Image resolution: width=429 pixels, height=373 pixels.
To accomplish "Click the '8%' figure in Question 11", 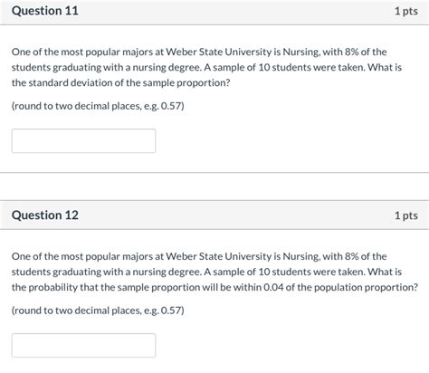I will coord(352,52).
